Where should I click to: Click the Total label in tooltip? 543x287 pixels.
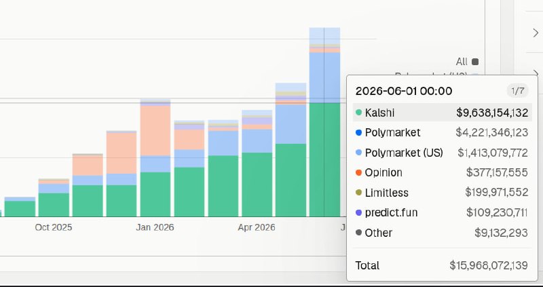point(367,265)
